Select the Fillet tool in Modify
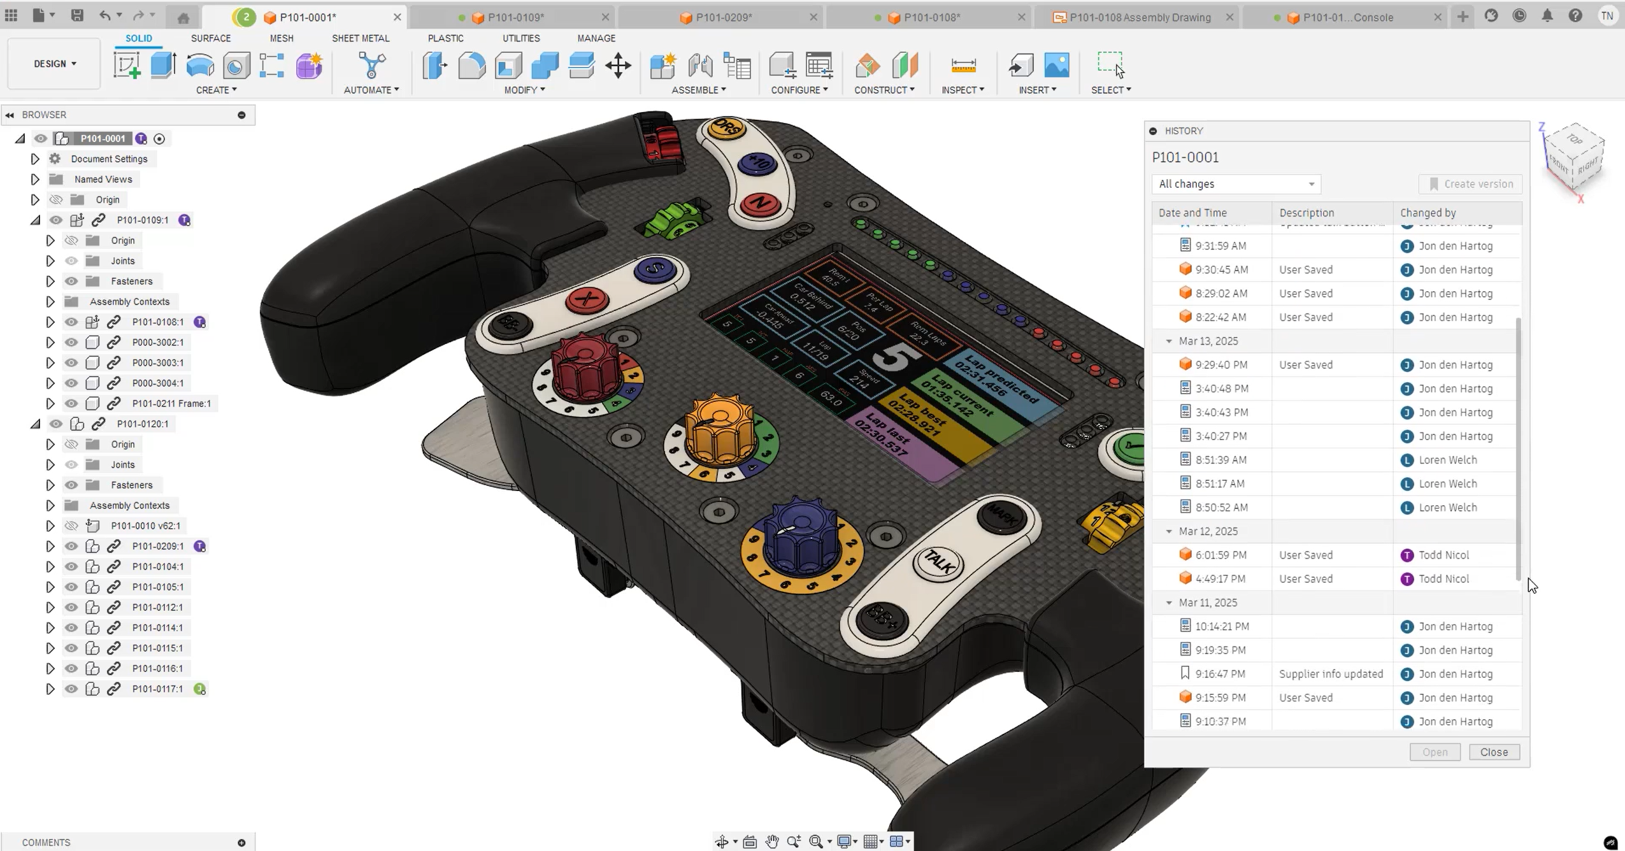 (x=471, y=65)
